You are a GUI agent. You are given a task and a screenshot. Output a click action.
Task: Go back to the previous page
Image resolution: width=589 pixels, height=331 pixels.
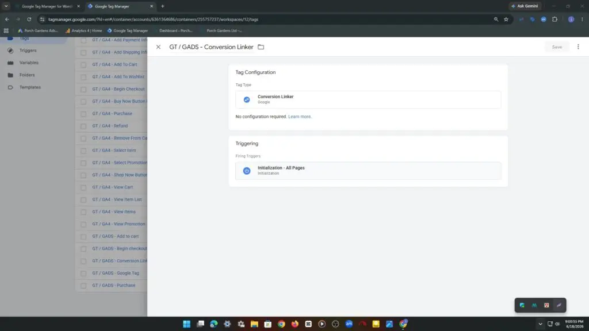click(7, 19)
